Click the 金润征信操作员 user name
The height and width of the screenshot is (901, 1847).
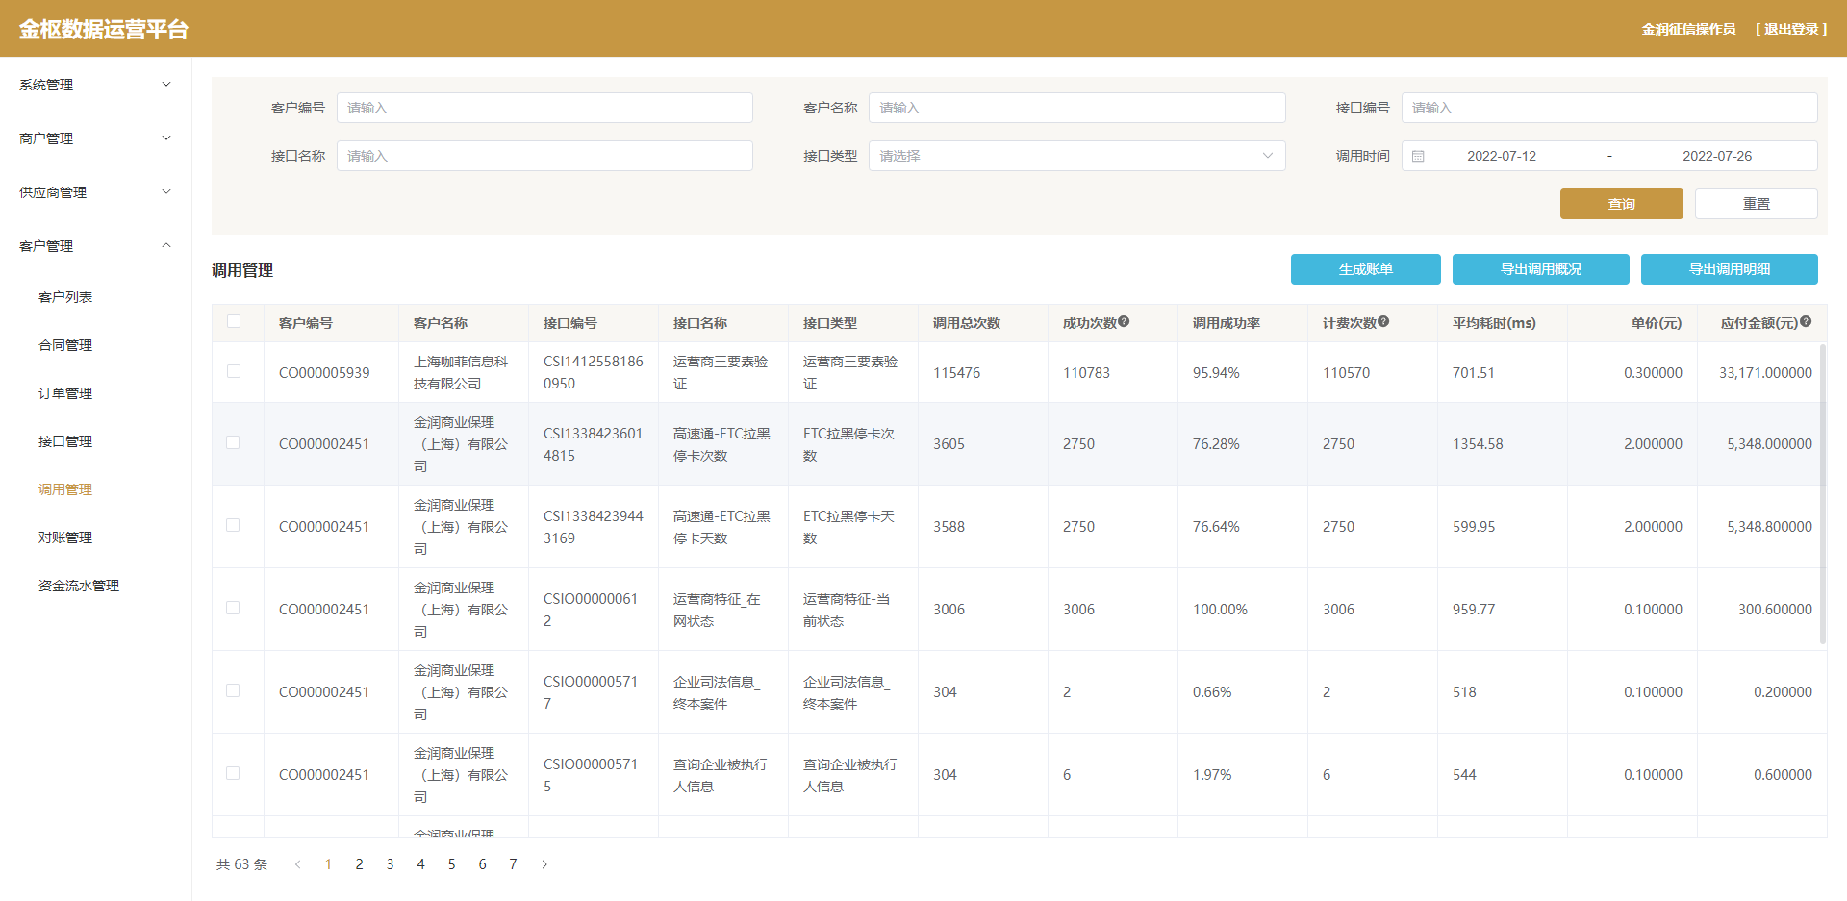click(x=1688, y=29)
